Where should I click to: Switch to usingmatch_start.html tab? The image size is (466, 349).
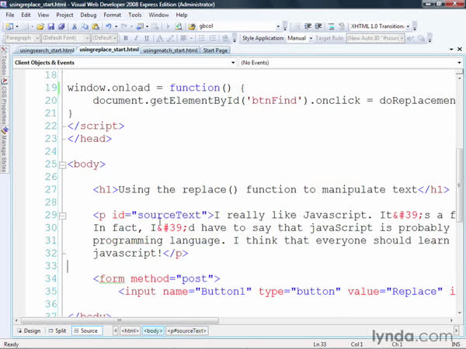pos(171,50)
